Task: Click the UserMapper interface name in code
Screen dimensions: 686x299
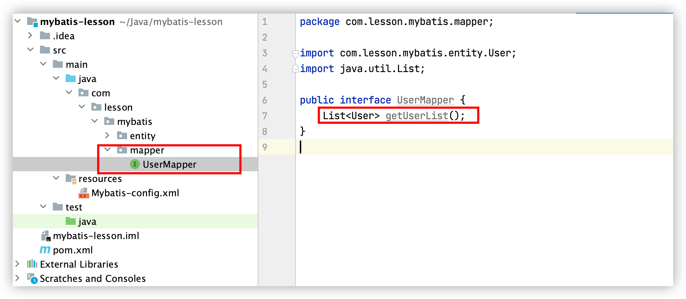Action: point(425,100)
